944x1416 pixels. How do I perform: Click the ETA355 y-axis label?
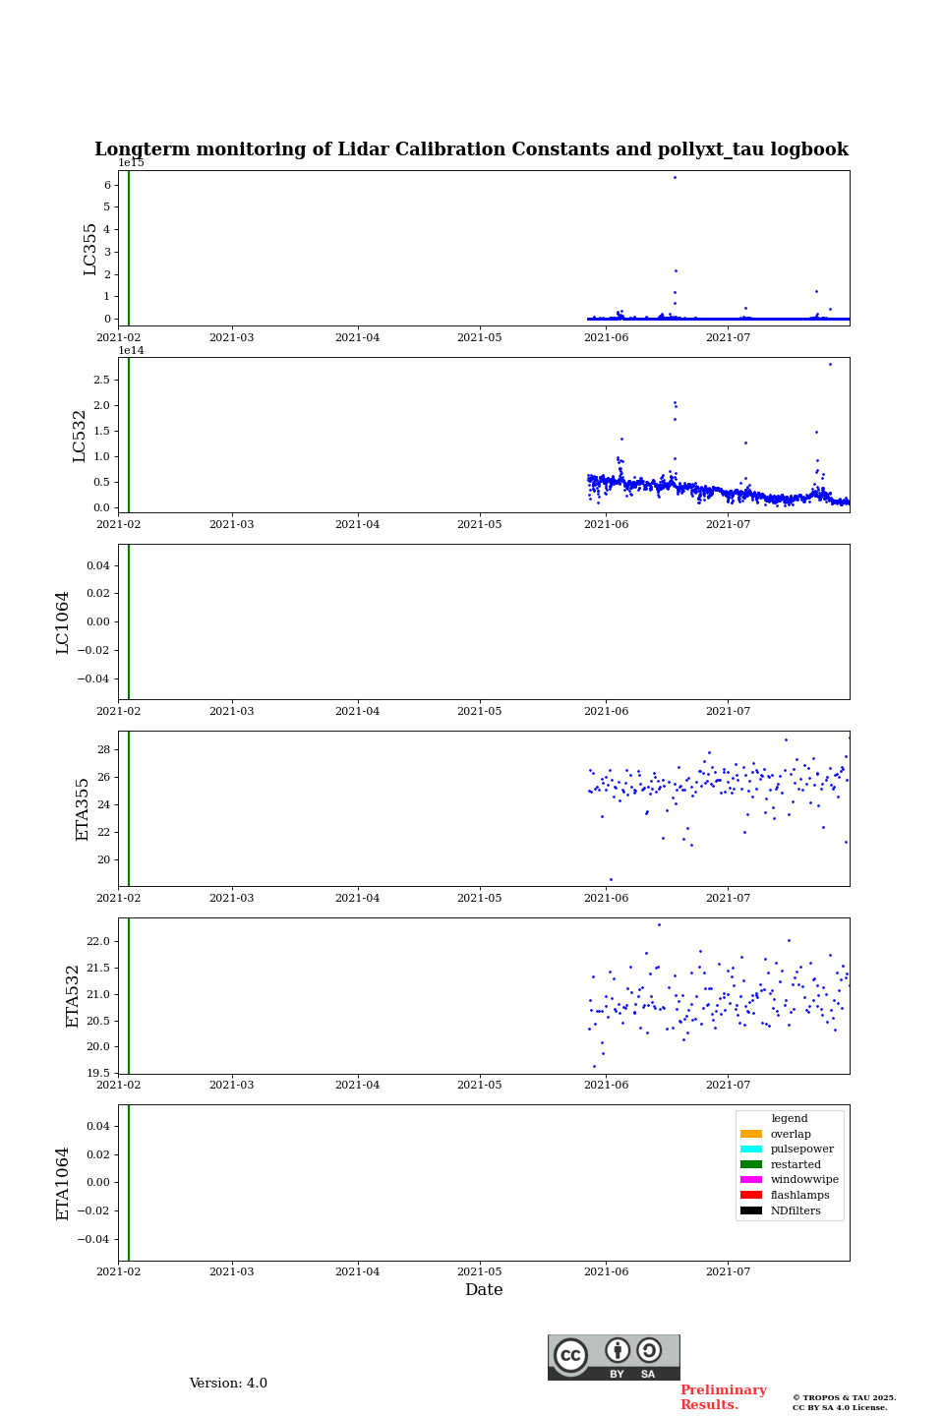tap(83, 809)
